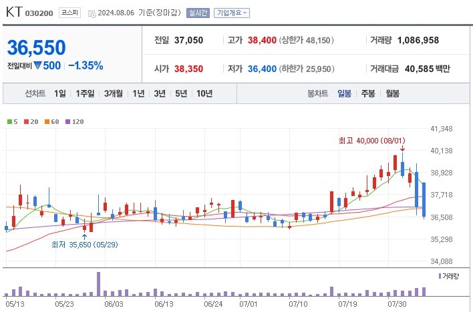Click the 실시간 button

coord(198,13)
